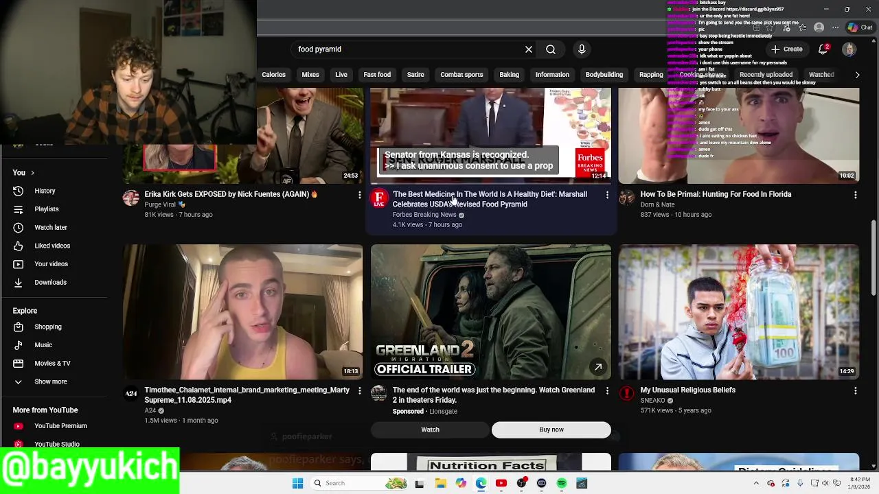Open Shopping under Explore
The height and width of the screenshot is (494, 879).
pos(48,327)
